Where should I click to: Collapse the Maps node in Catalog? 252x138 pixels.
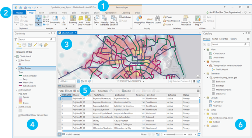click(x=205, y=50)
